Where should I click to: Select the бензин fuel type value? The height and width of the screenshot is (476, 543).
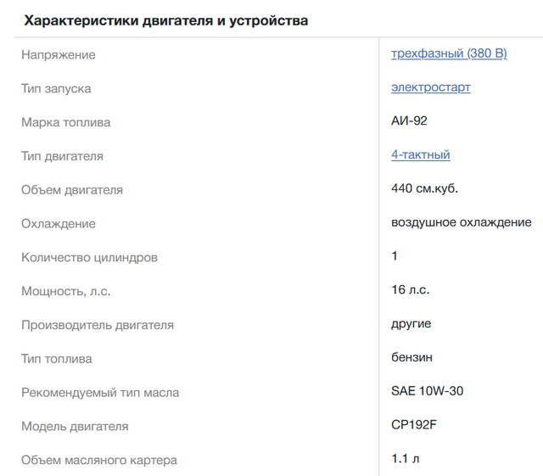click(411, 357)
